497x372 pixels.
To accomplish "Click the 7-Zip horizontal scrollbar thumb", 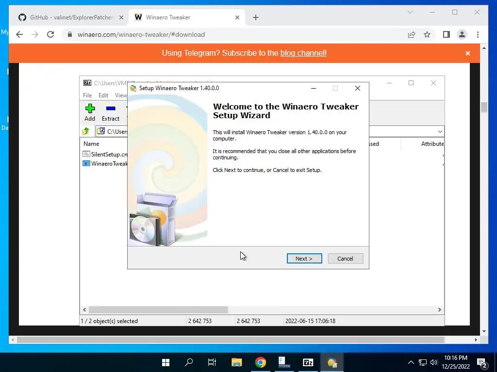I will coord(158,310).
